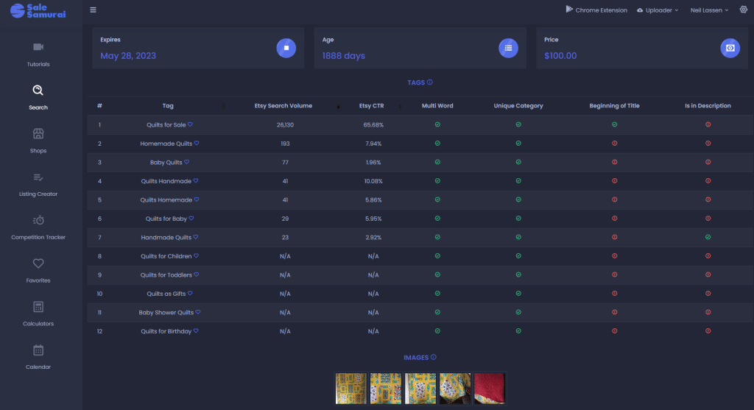The width and height of the screenshot is (754, 410).
Task: Favorite the Quilts for Sale tag heart
Action: point(191,124)
